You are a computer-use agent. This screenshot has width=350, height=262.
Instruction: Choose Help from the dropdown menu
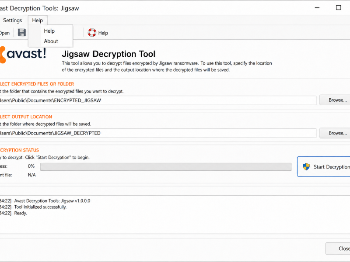(x=49, y=31)
